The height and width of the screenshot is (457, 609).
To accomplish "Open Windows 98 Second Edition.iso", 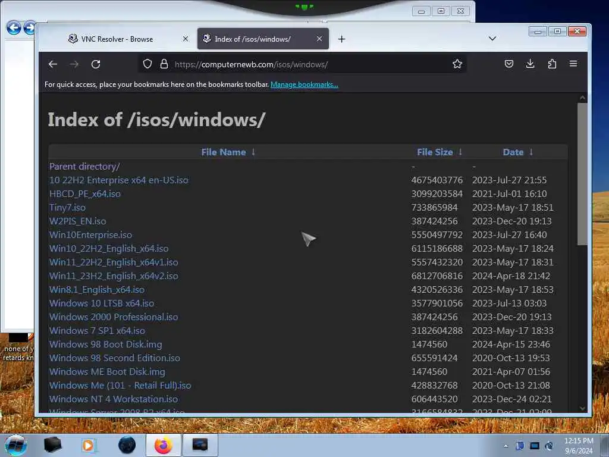I will click(x=115, y=358).
